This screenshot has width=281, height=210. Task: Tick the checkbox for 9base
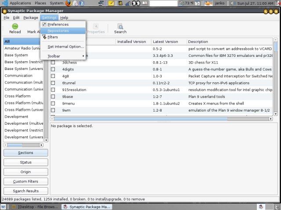53,96
